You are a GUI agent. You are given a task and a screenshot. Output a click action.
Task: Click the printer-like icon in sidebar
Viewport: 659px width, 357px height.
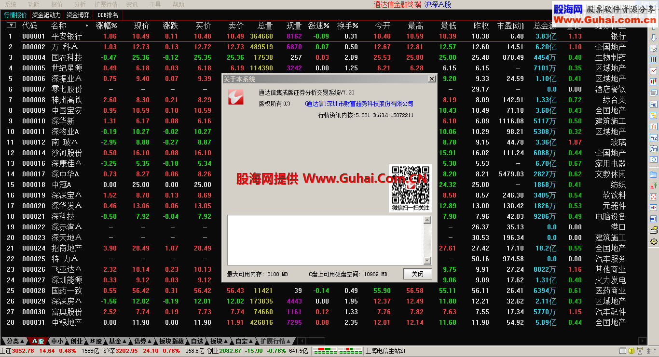click(x=654, y=230)
